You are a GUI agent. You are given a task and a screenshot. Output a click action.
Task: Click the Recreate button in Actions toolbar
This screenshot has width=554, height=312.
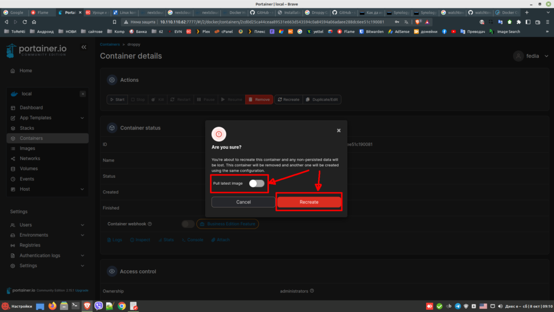[289, 100]
